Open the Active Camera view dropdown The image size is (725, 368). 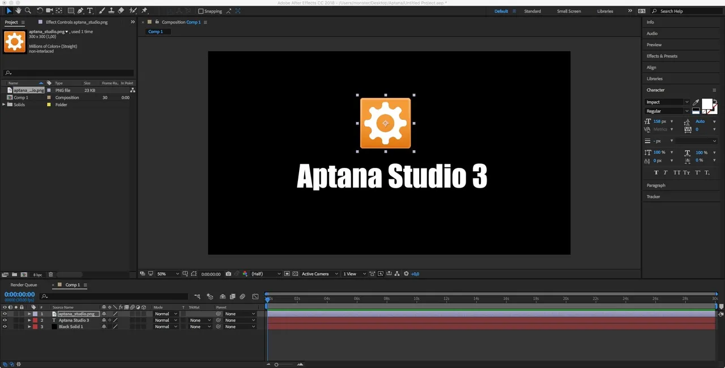[319, 274]
